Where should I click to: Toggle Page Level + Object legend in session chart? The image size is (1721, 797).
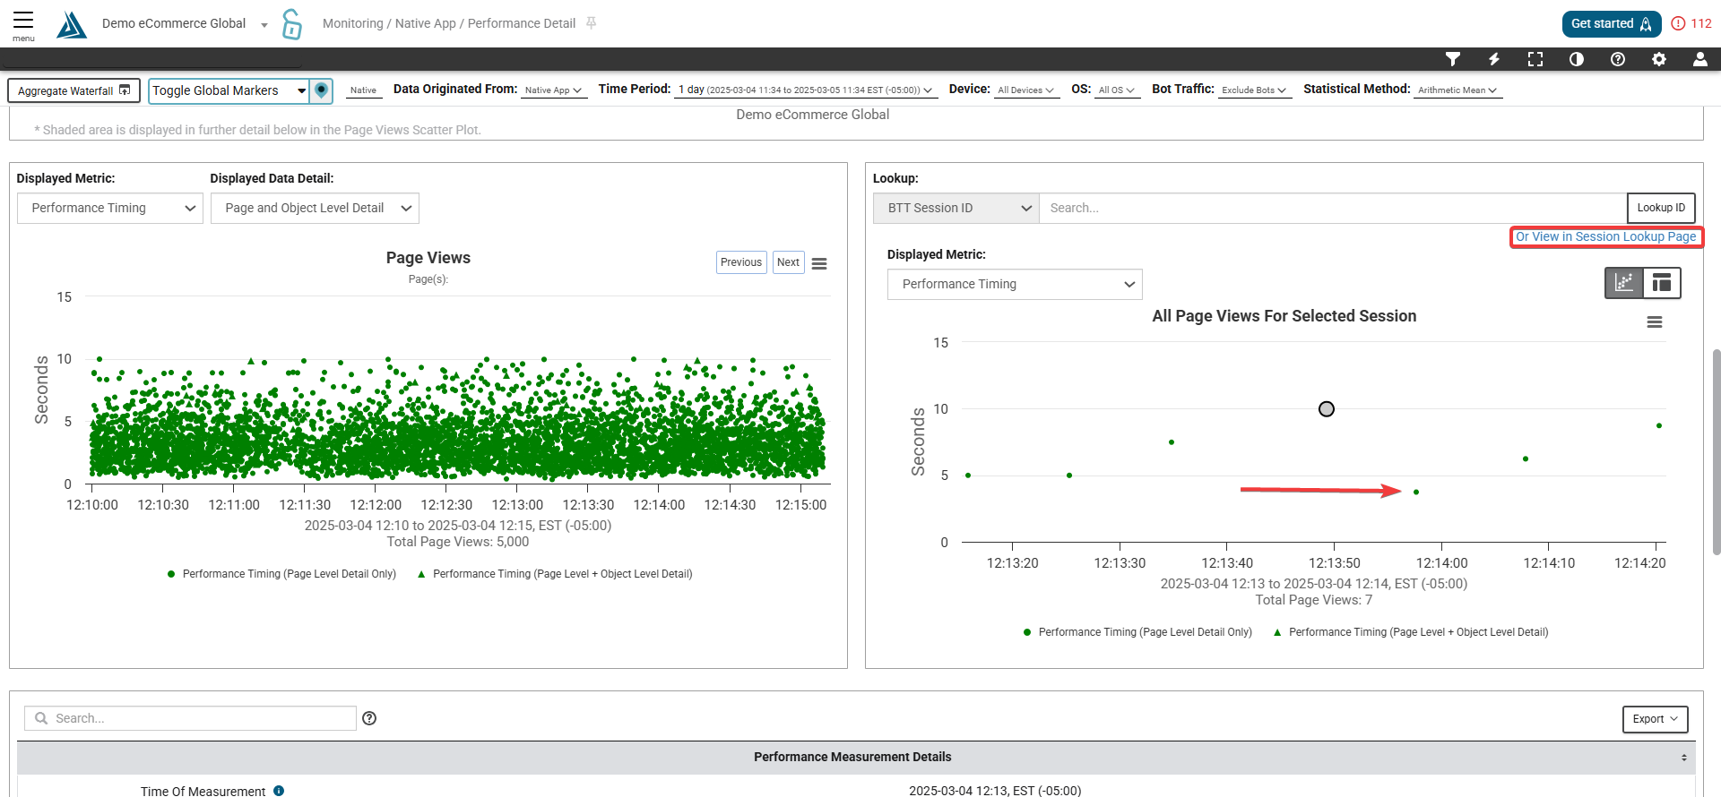tap(1410, 632)
